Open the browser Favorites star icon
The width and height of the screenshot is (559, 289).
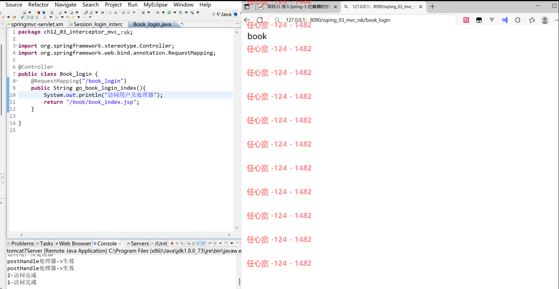[x=532, y=20]
